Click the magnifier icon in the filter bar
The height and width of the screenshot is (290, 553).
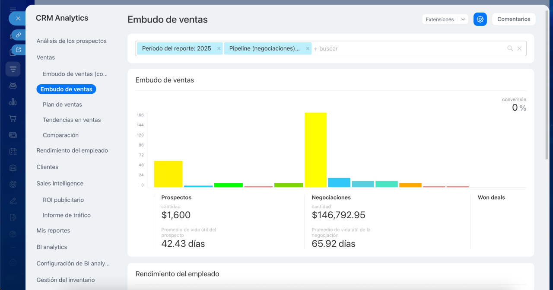(x=510, y=48)
